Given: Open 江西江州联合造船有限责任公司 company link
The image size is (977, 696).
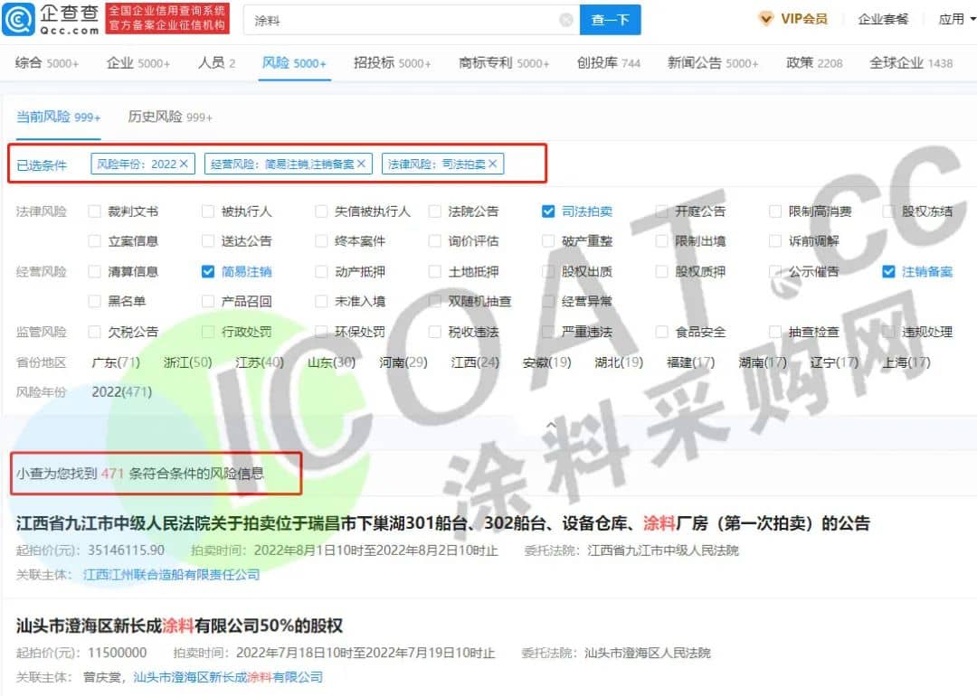Looking at the screenshot, I should coord(171,574).
